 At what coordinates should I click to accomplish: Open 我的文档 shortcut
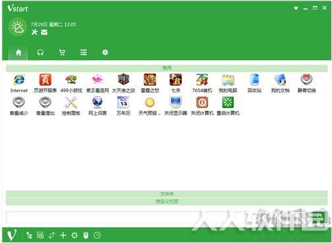pyautogui.click(x=281, y=80)
